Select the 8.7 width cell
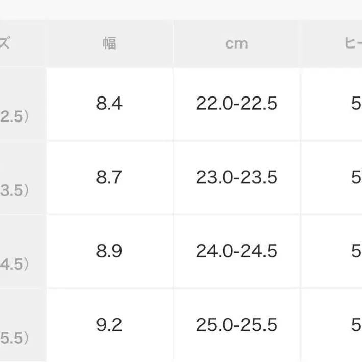The image size is (362, 362). click(109, 178)
